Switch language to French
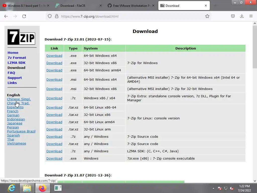This screenshot has height=193, width=257. (13, 111)
